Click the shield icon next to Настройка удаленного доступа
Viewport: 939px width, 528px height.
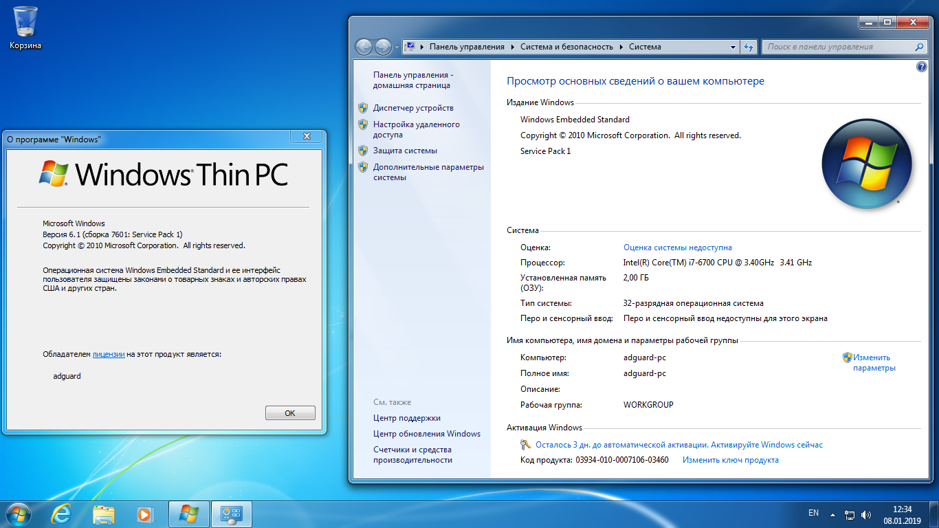pyautogui.click(x=363, y=124)
